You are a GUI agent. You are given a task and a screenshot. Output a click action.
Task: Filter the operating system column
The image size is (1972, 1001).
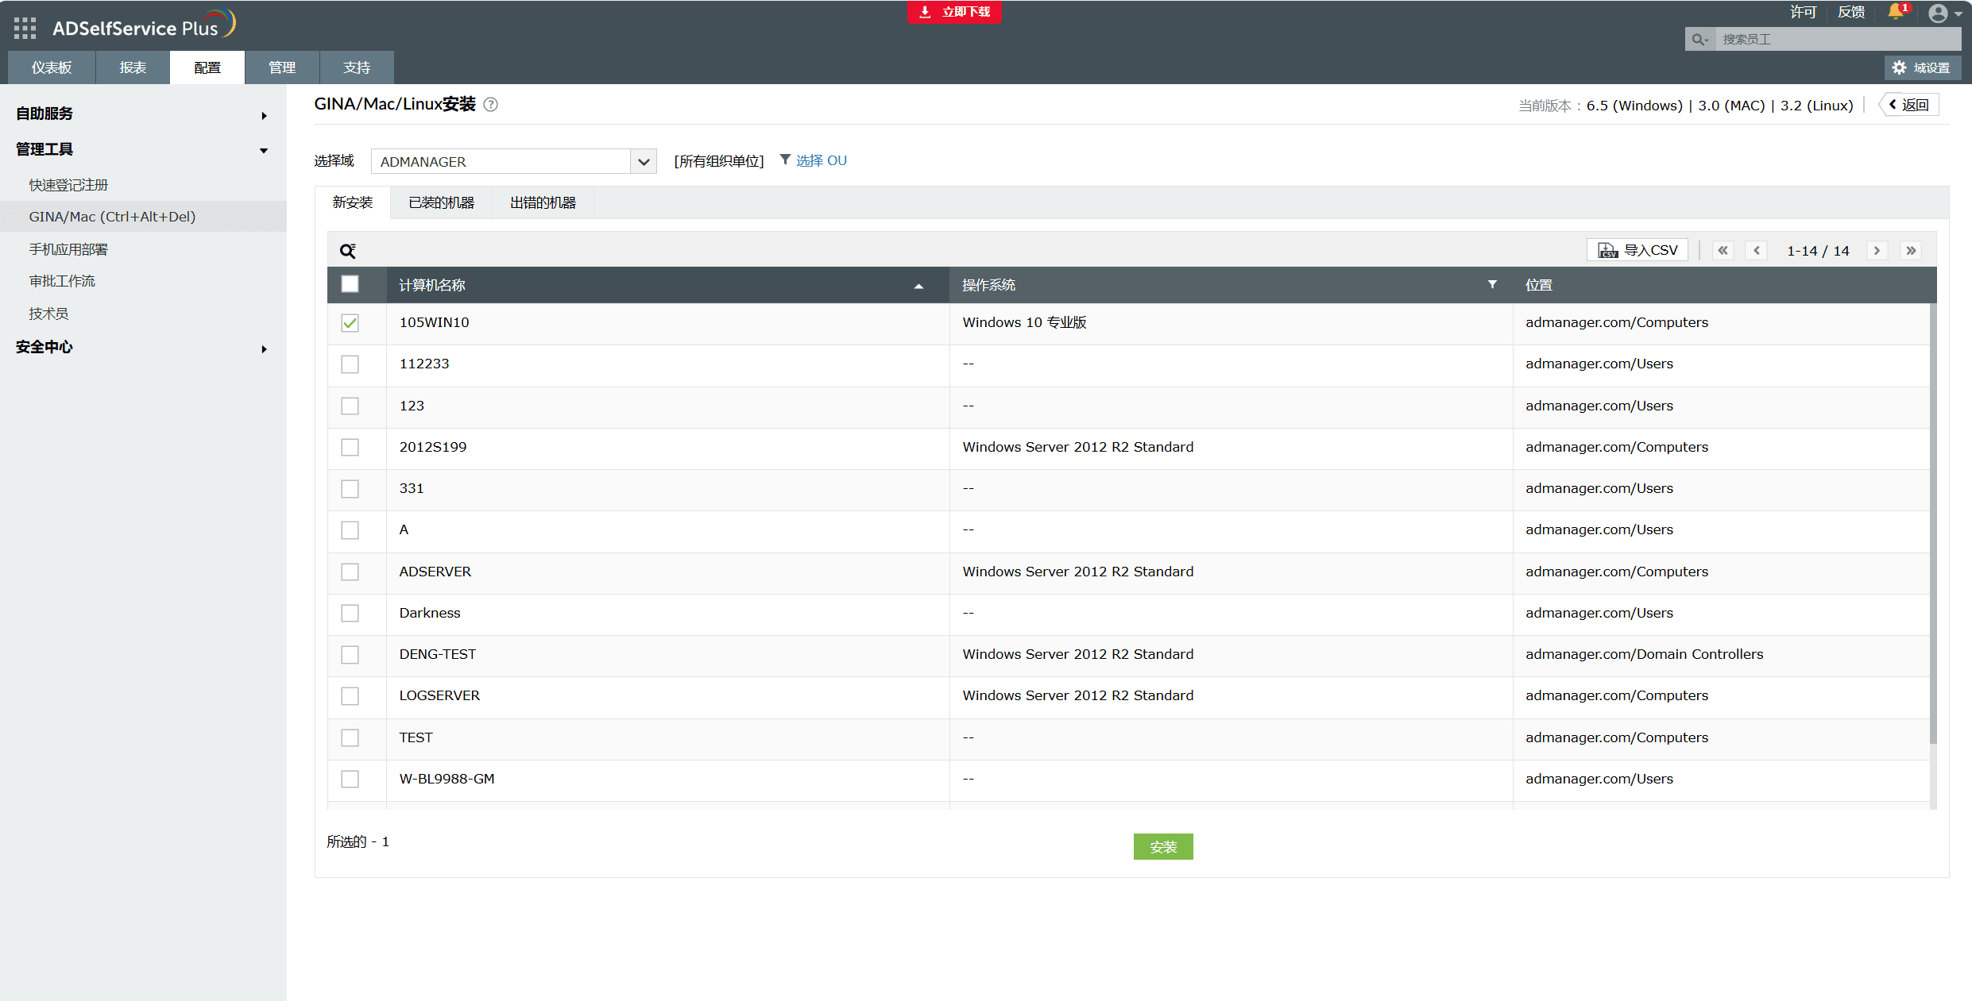1491,284
